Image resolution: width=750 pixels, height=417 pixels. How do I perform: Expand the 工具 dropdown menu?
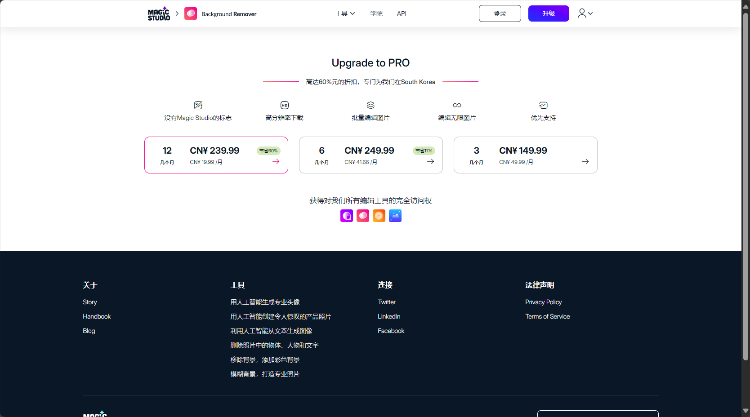coord(345,13)
